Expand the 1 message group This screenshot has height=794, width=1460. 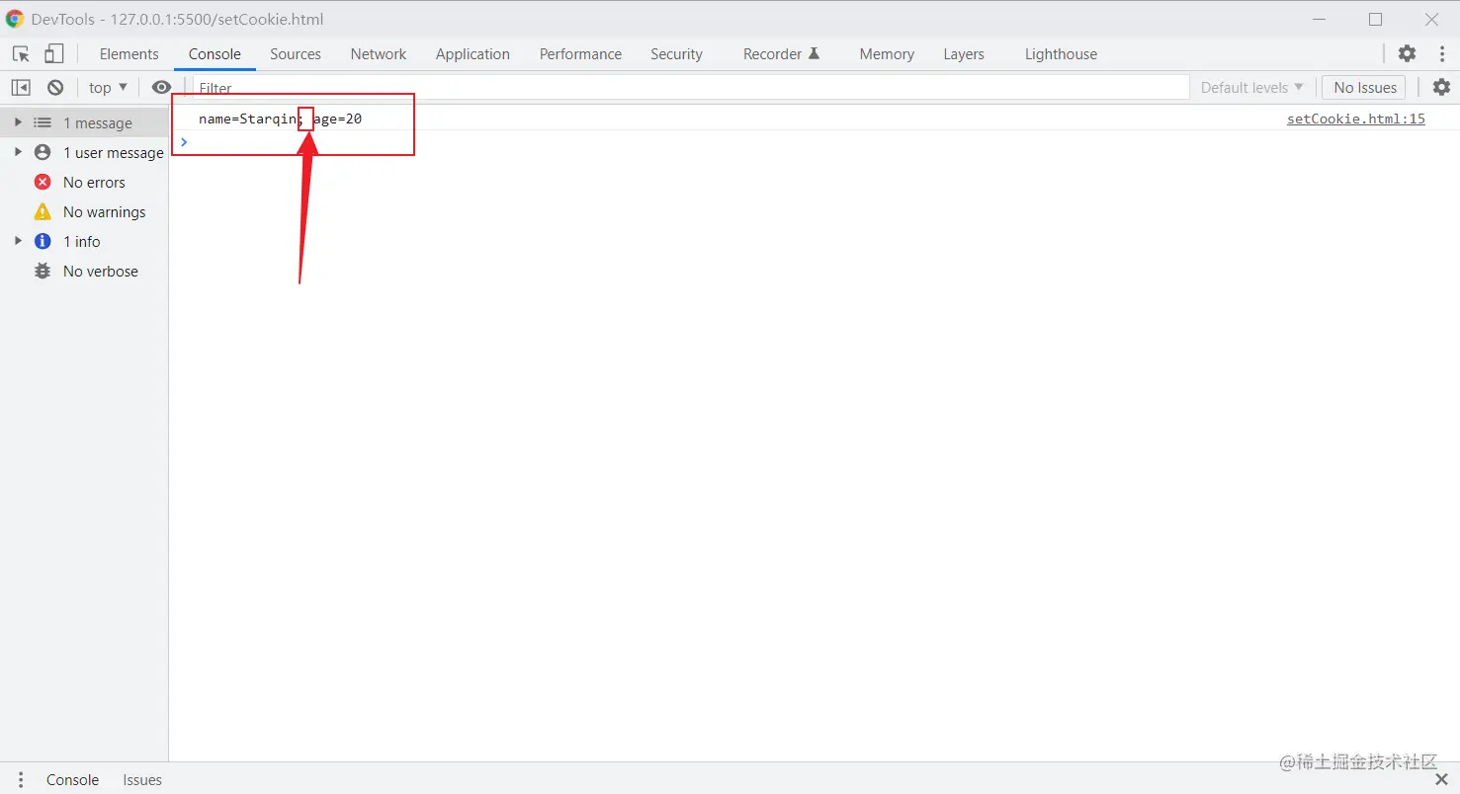18,122
